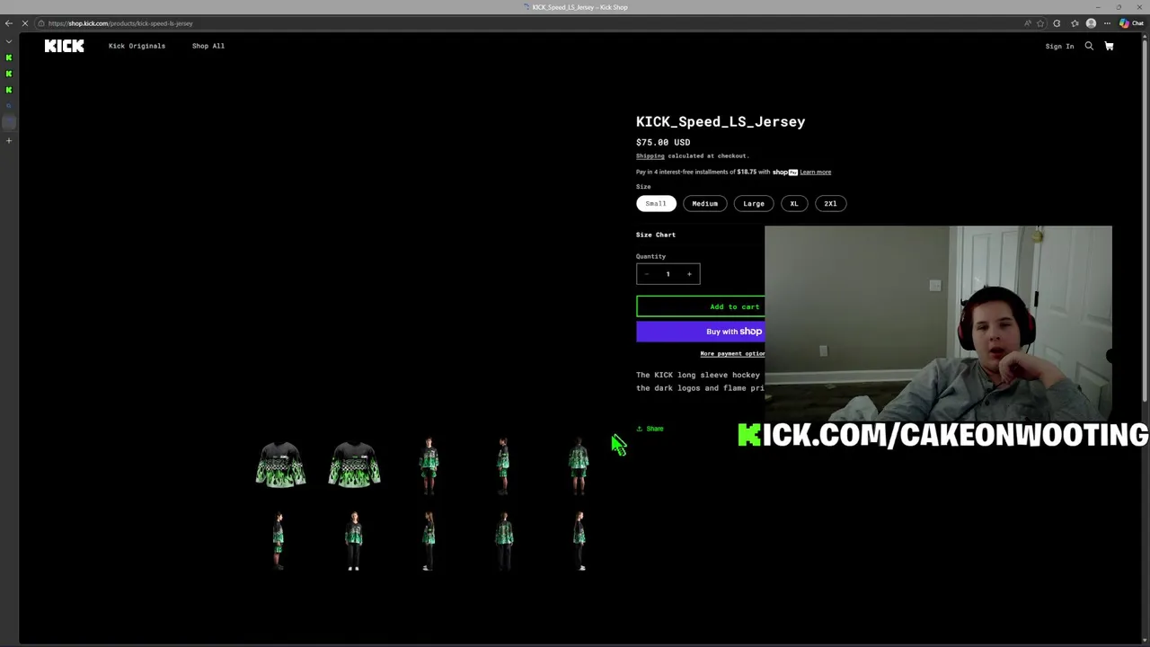Click the Add to cart button
This screenshot has height=647, width=1150.
pos(701,306)
